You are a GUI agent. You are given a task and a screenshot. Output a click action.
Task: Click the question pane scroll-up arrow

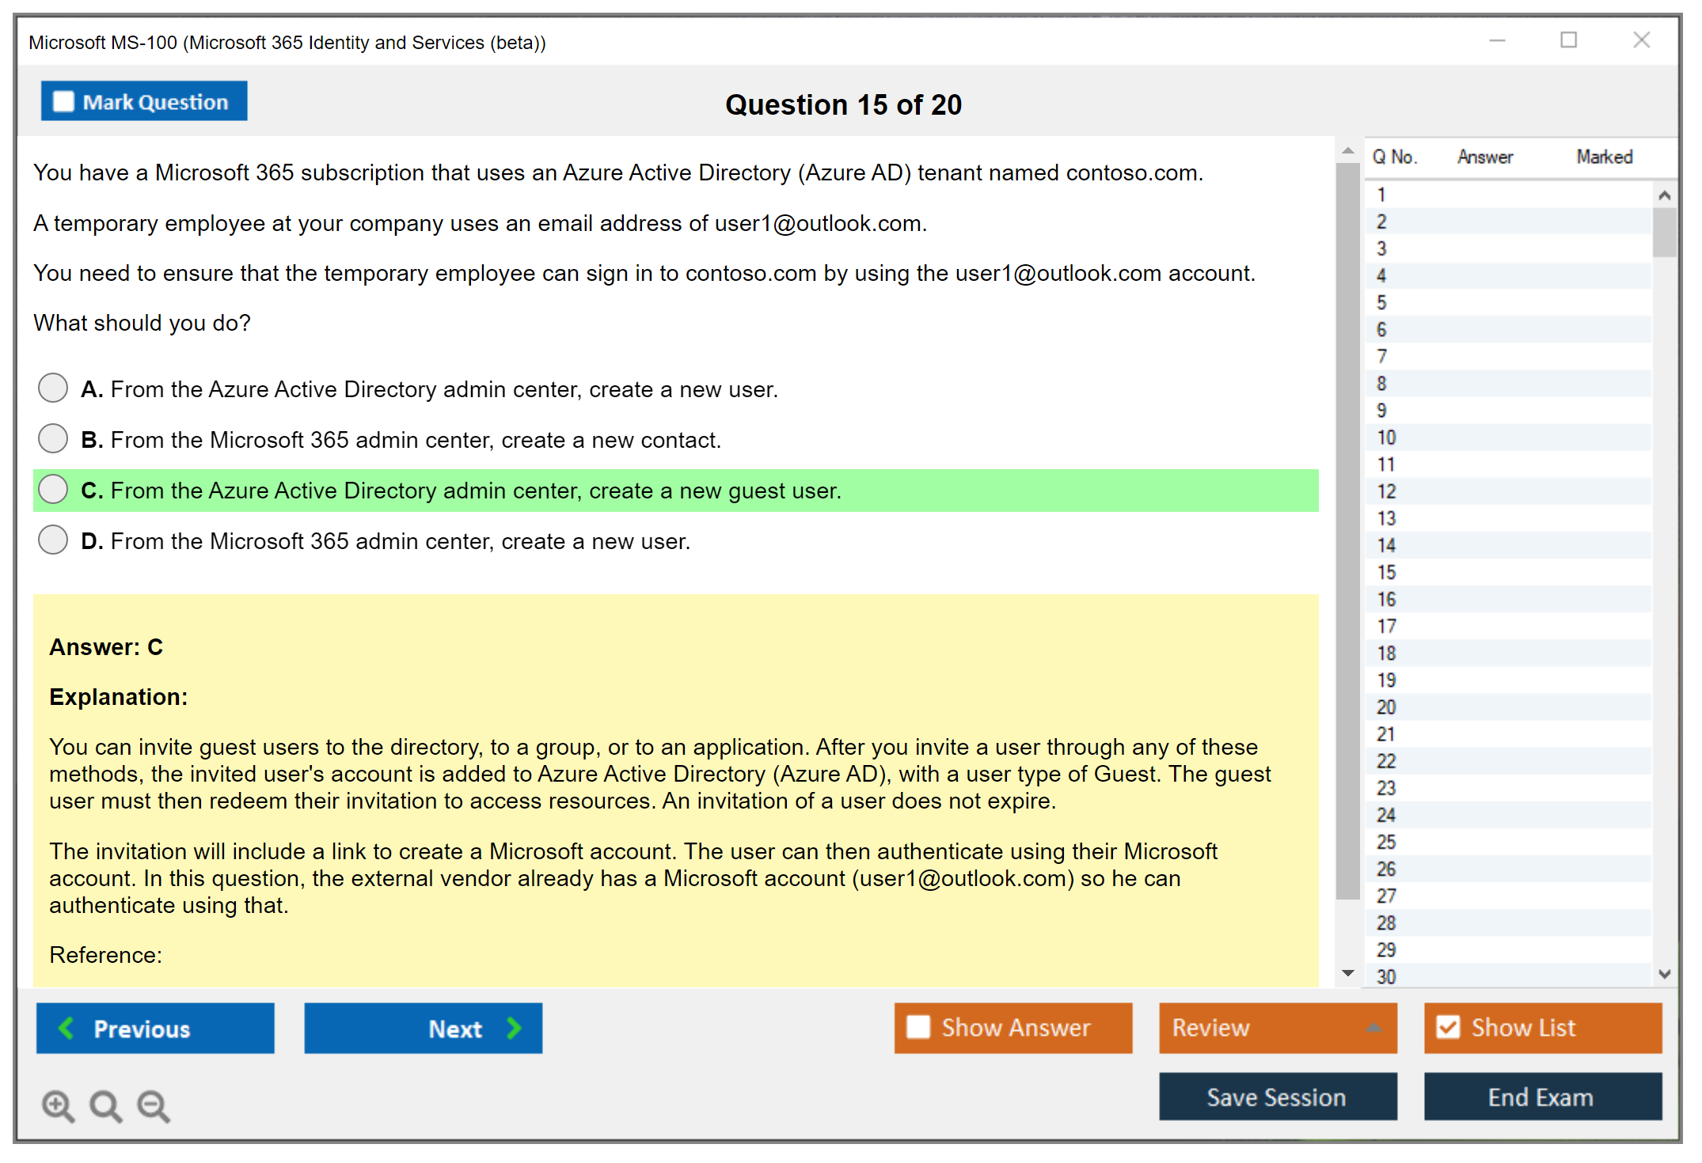[1348, 150]
